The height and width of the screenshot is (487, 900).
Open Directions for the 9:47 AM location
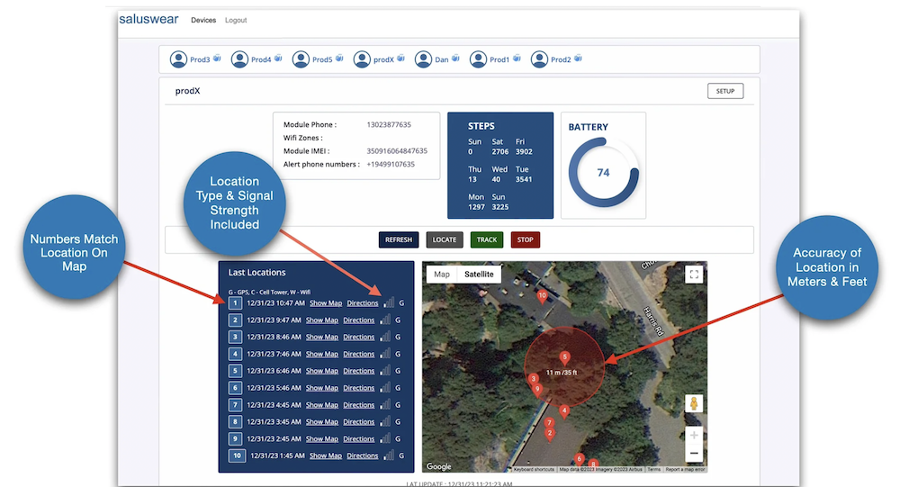(x=359, y=320)
